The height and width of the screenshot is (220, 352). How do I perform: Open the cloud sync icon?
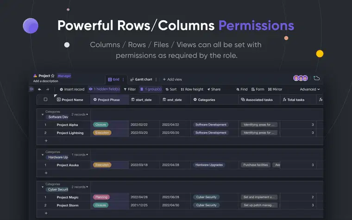(316, 78)
